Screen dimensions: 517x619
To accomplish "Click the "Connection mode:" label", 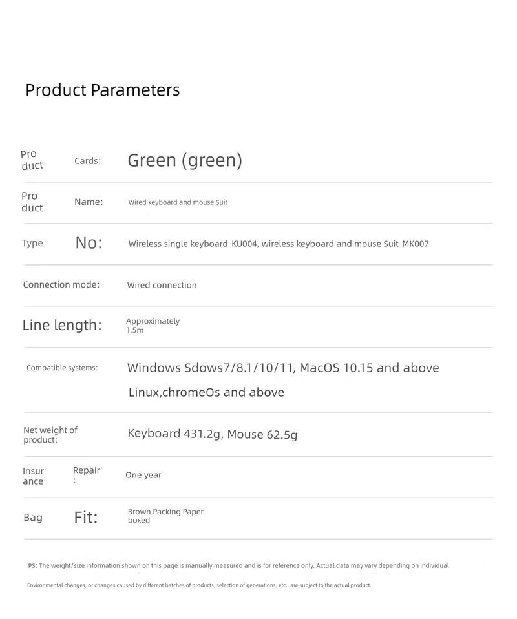I will pyautogui.click(x=61, y=285).
